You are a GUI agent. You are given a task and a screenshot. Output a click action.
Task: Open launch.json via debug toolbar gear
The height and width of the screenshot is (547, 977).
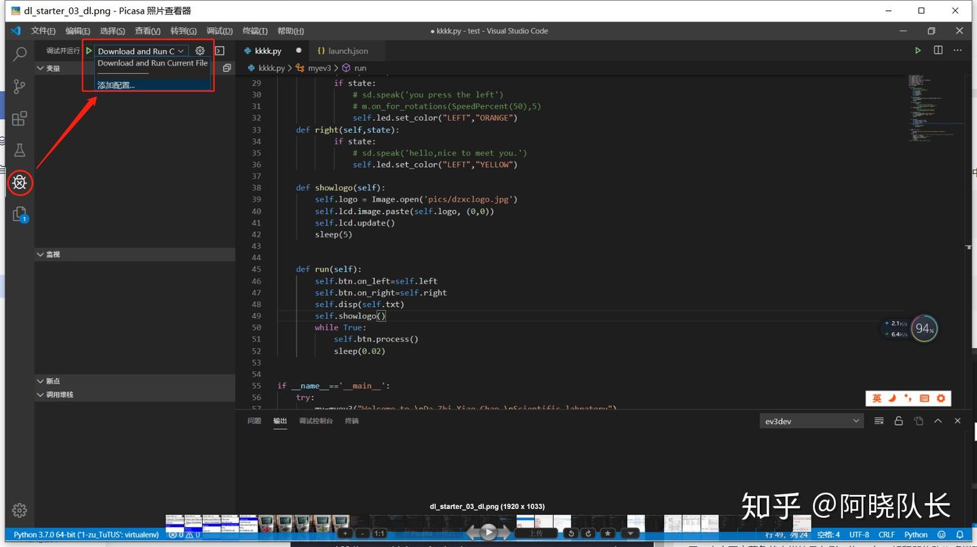[200, 50]
